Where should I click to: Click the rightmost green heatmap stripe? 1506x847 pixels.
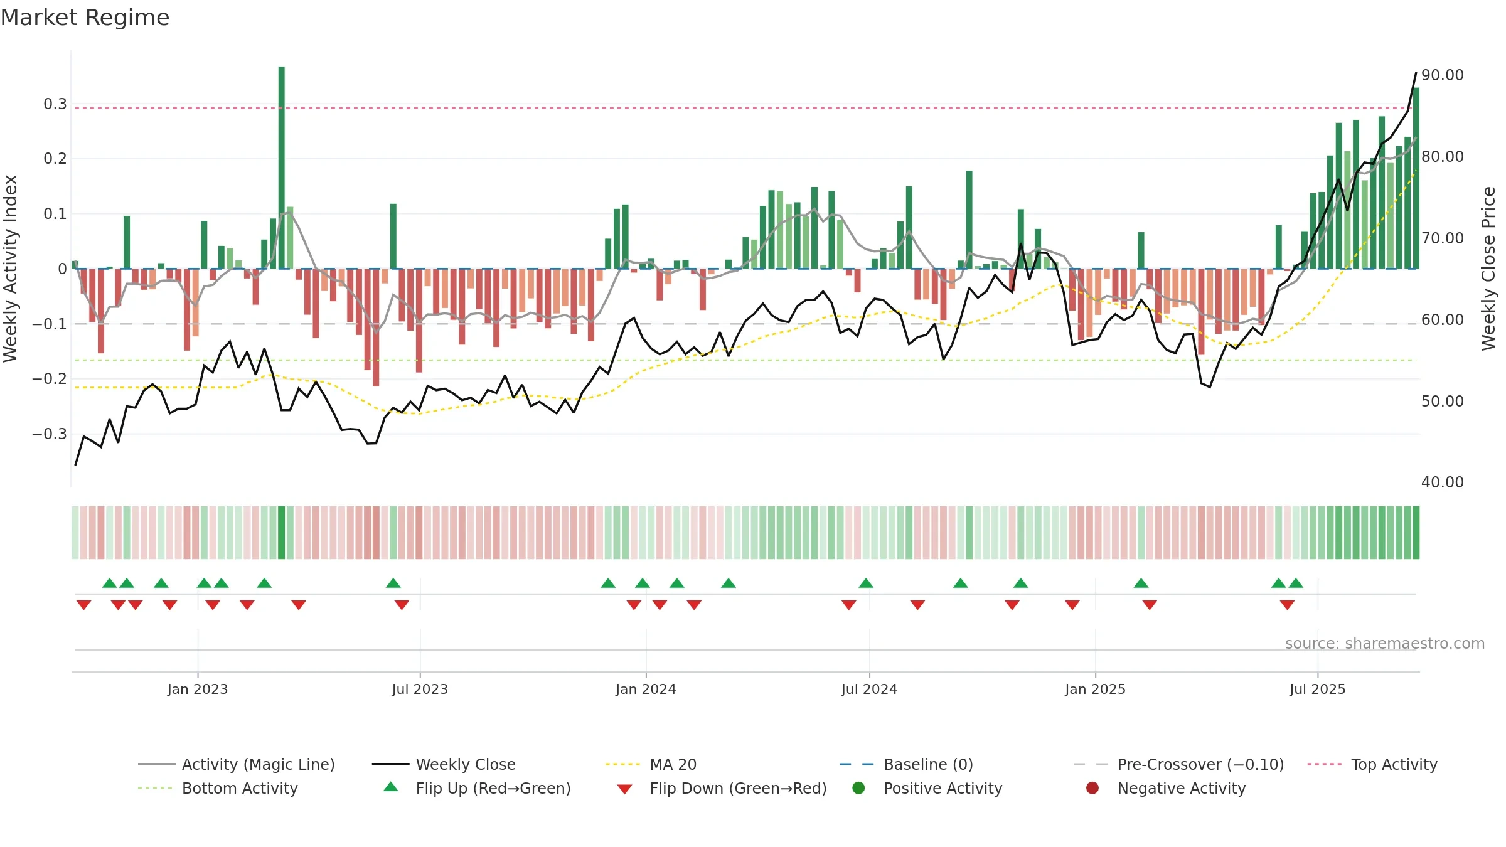[x=1416, y=533]
